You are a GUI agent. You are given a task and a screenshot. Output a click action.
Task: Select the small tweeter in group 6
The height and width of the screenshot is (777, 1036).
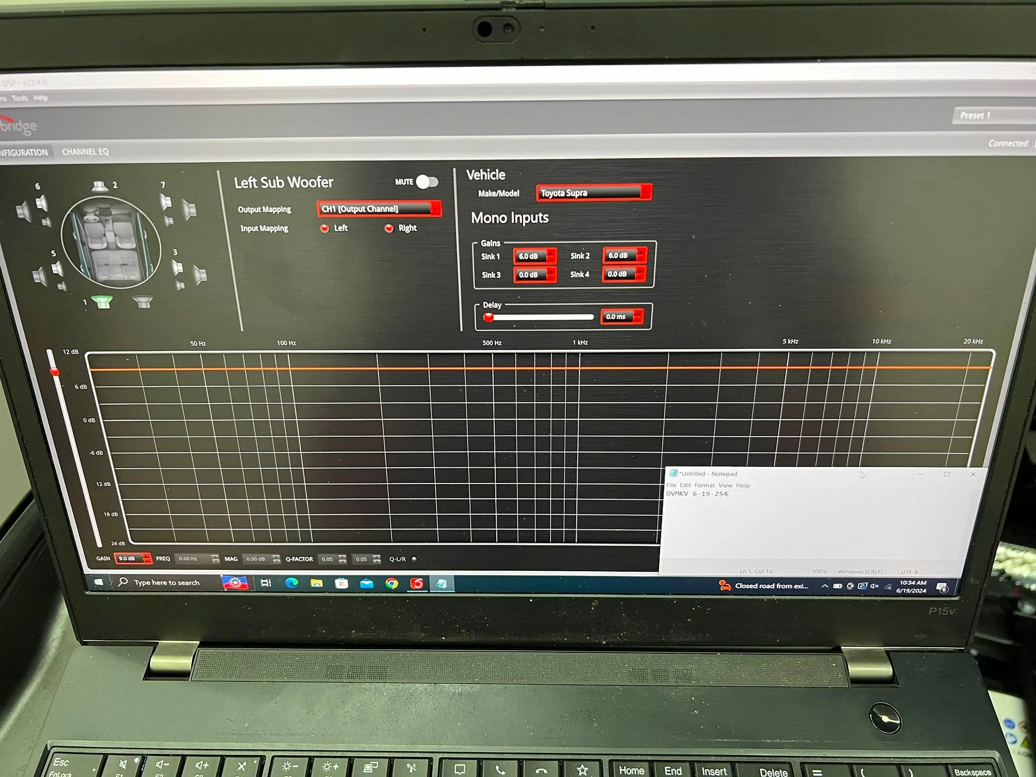click(46, 222)
